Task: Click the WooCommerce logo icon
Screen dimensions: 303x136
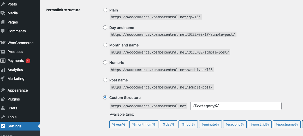Action: click(3, 43)
